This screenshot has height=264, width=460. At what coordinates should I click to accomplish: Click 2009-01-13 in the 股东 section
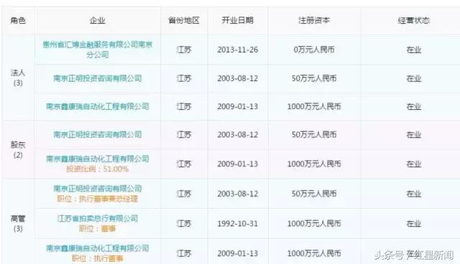click(x=238, y=164)
